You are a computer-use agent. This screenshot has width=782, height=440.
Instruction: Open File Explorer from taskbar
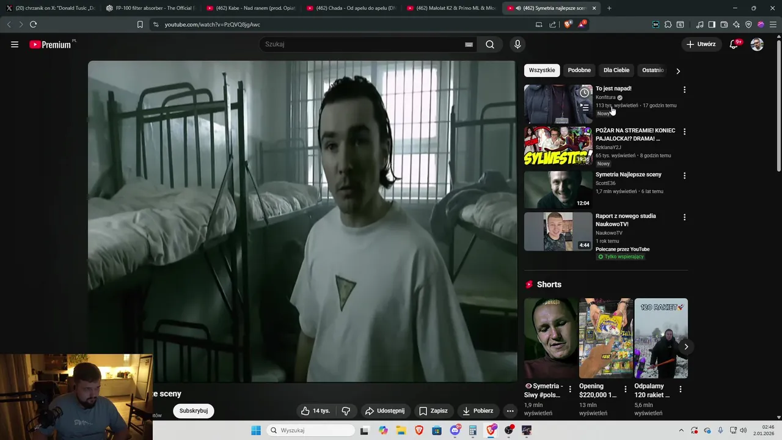tap(401, 430)
